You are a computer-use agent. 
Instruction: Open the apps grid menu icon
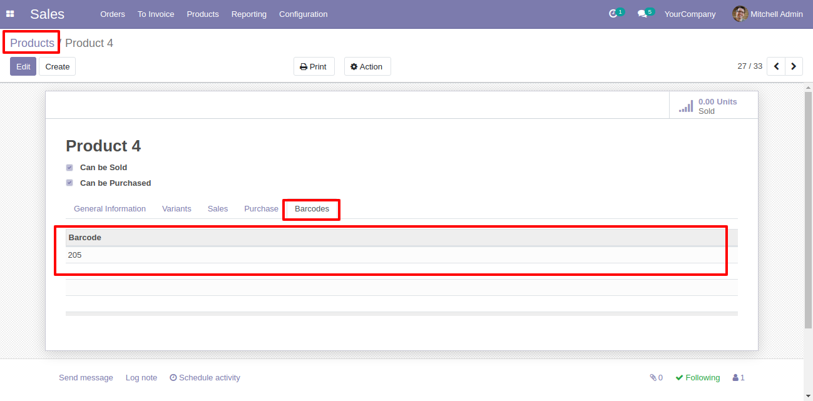(10, 14)
